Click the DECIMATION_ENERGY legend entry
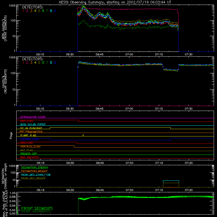Screen dimensions: 217x217 [35, 168]
